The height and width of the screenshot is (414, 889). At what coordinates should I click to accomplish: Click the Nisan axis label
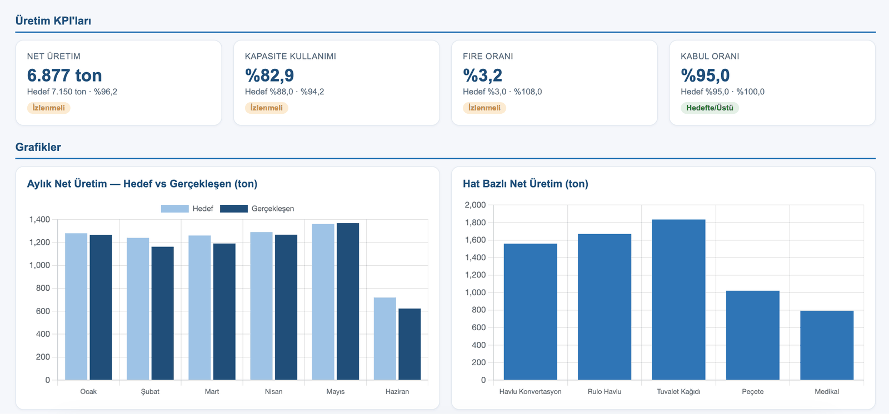tap(273, 392)
